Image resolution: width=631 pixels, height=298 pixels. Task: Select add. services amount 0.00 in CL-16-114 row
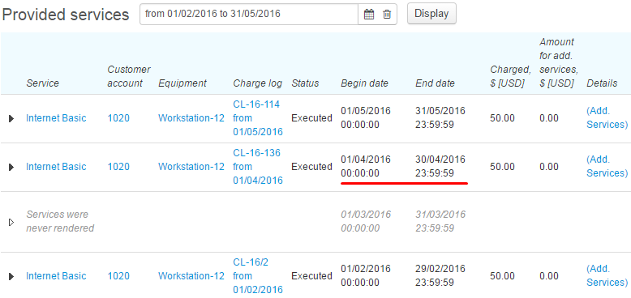pyautogui.click(x=549, y=118)
